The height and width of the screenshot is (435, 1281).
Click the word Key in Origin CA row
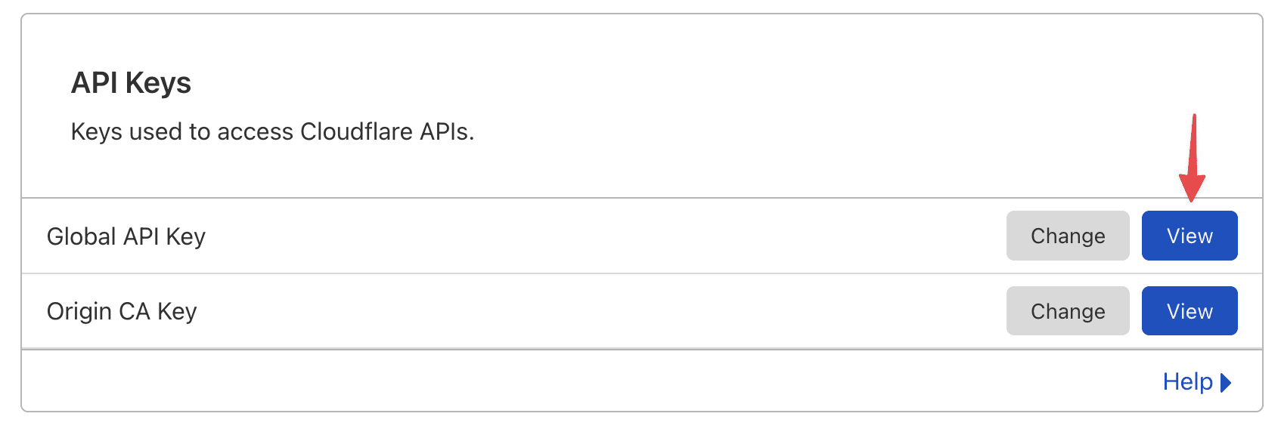coord(177,311)
